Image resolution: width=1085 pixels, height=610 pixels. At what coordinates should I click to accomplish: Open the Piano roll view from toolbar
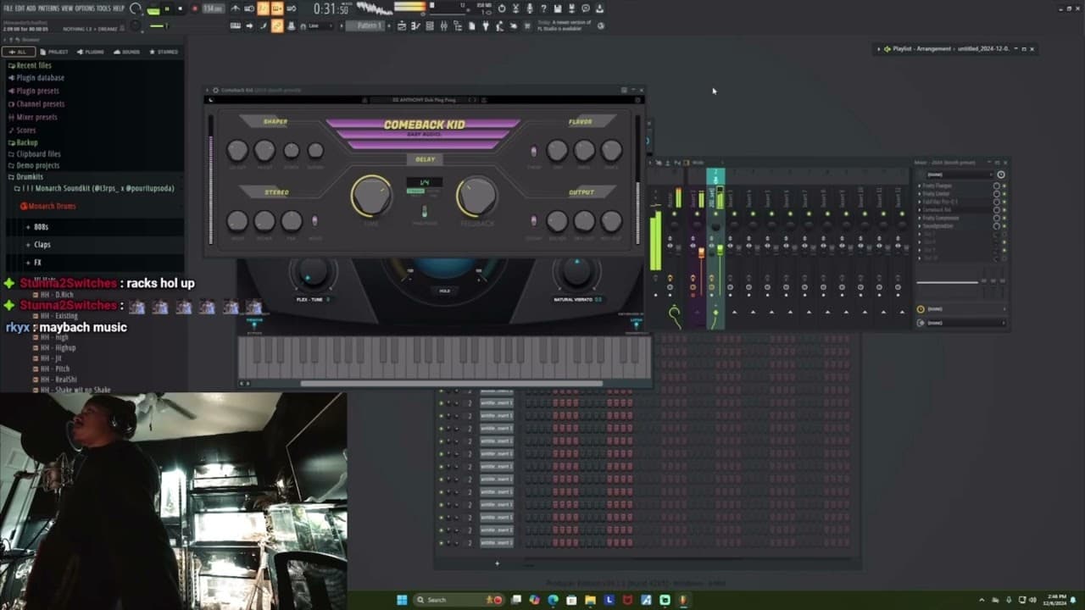pos(417,26)
